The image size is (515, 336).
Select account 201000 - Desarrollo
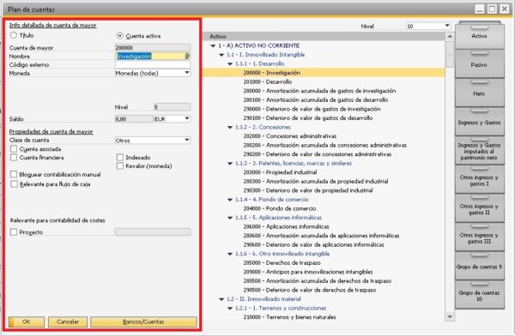[x=267, y=81]
